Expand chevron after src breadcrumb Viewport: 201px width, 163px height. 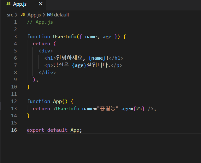pos(16,15)
